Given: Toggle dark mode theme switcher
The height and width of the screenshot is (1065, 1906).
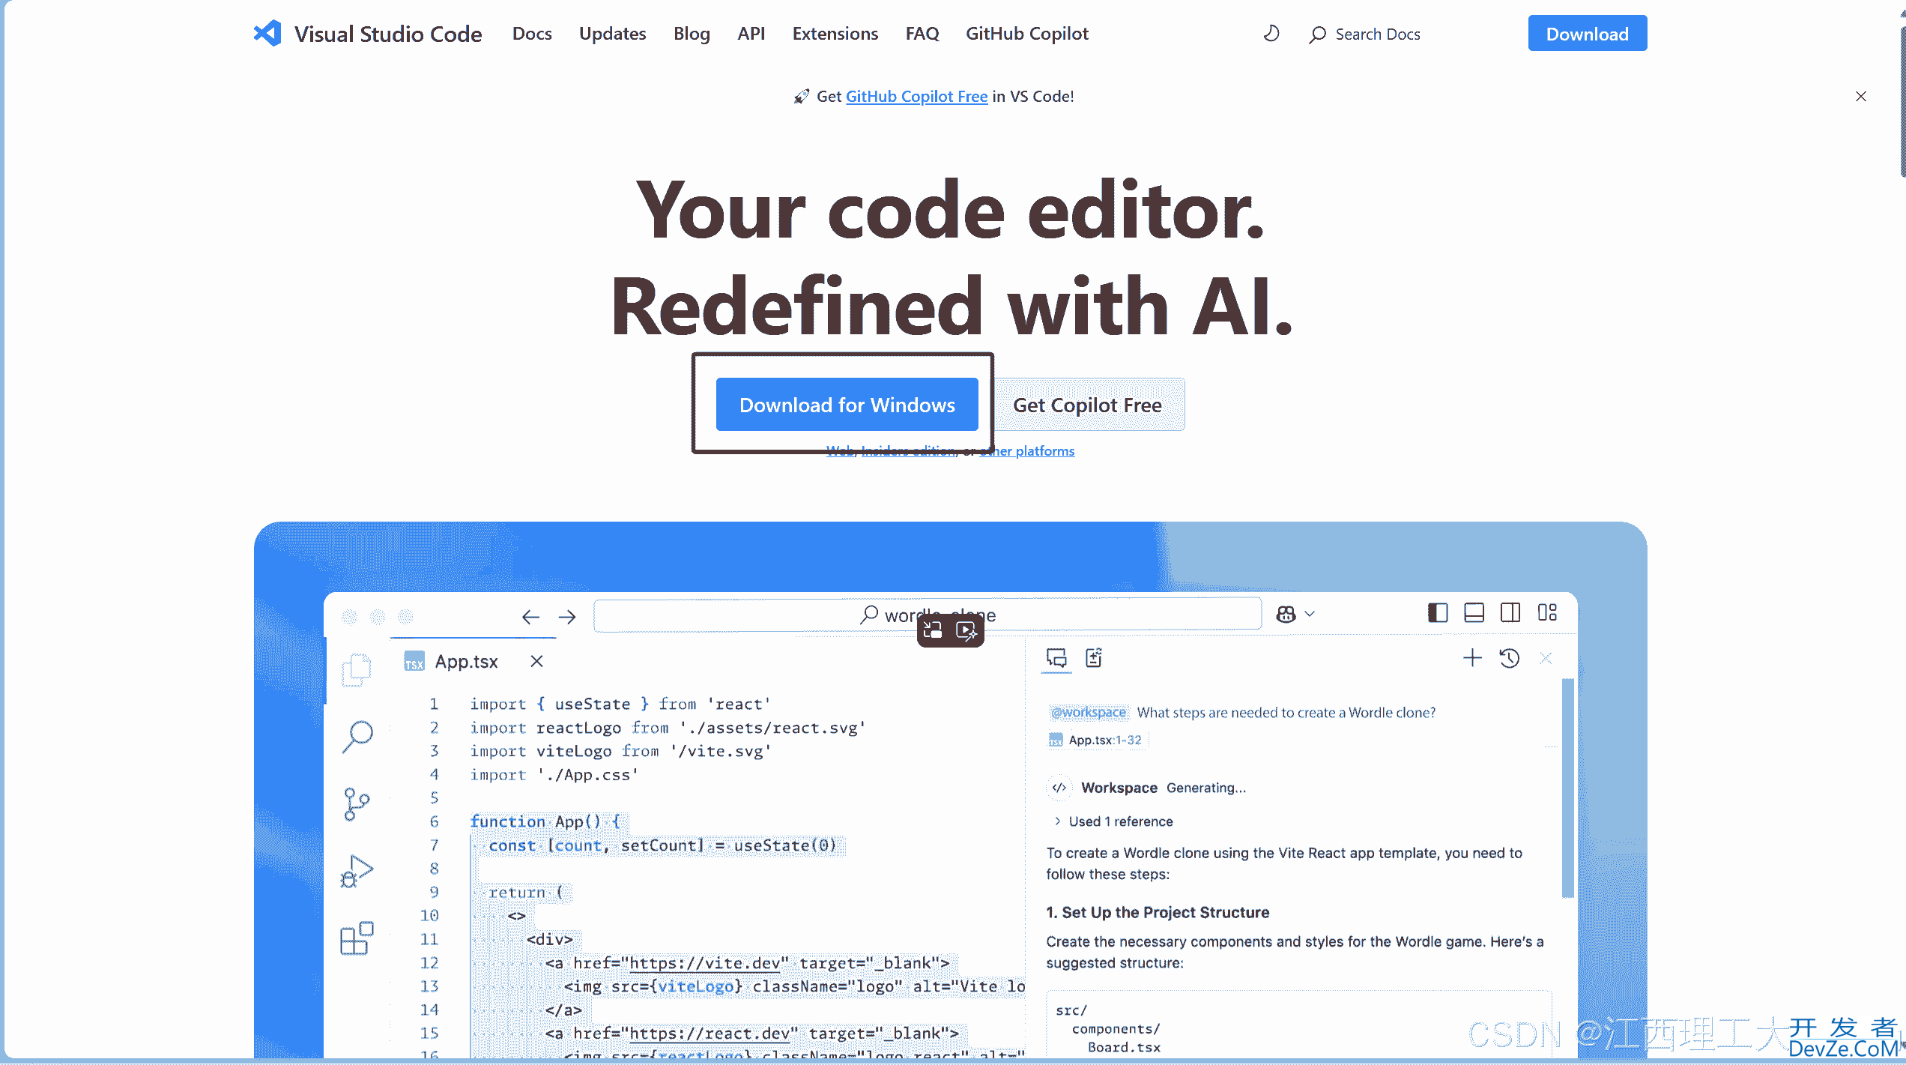Looking at the screenshot, I should (1270, 33).
